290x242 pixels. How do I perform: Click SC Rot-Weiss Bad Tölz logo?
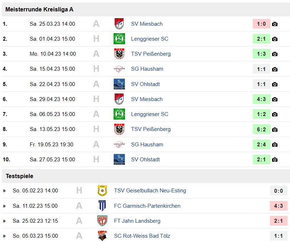click(102, 236)
